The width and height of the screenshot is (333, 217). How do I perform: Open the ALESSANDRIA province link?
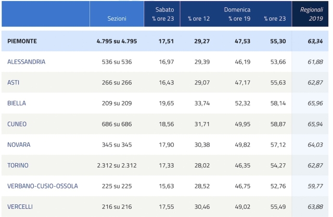click(x=27, y=62)
